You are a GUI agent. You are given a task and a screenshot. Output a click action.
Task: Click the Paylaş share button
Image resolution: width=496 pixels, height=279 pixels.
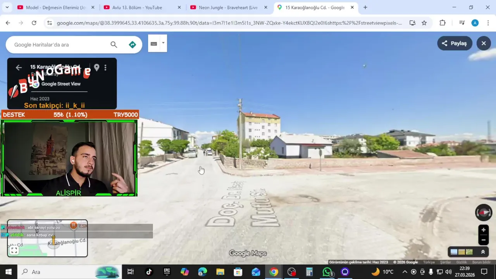(455, 43)
